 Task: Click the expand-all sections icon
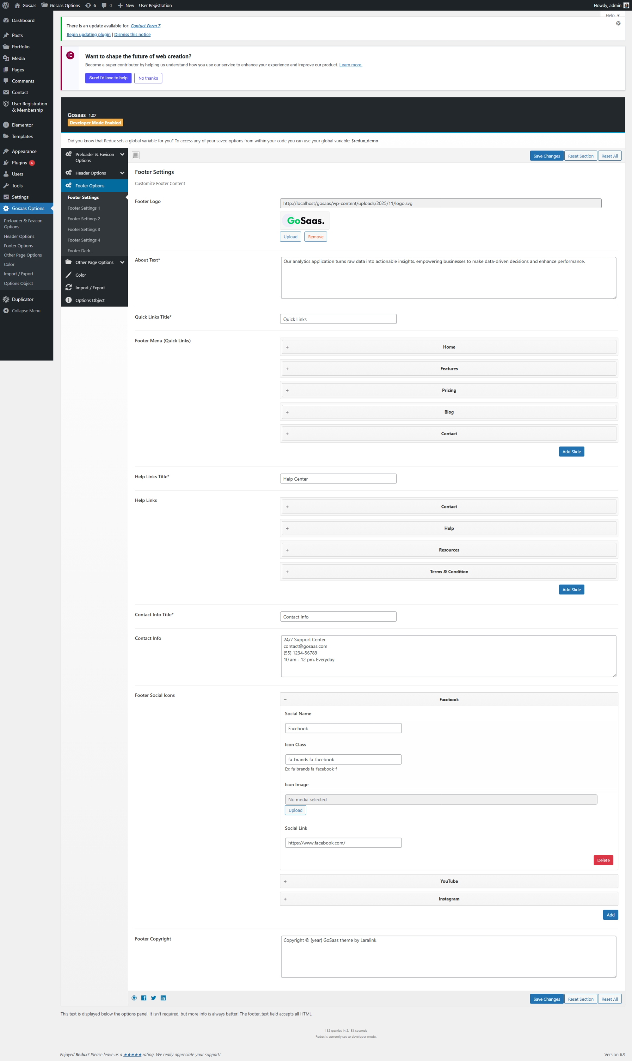click(x=136, y=155)
